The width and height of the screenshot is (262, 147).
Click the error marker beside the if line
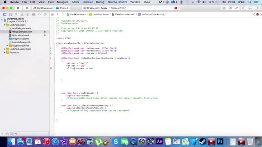[x=51, y=68]
